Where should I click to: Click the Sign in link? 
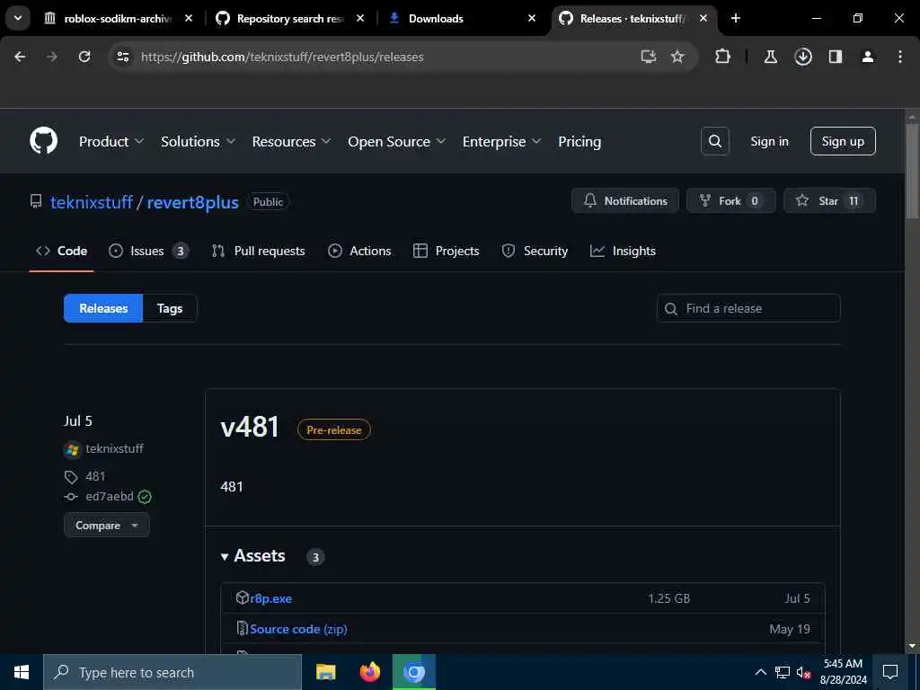point(769,141)
